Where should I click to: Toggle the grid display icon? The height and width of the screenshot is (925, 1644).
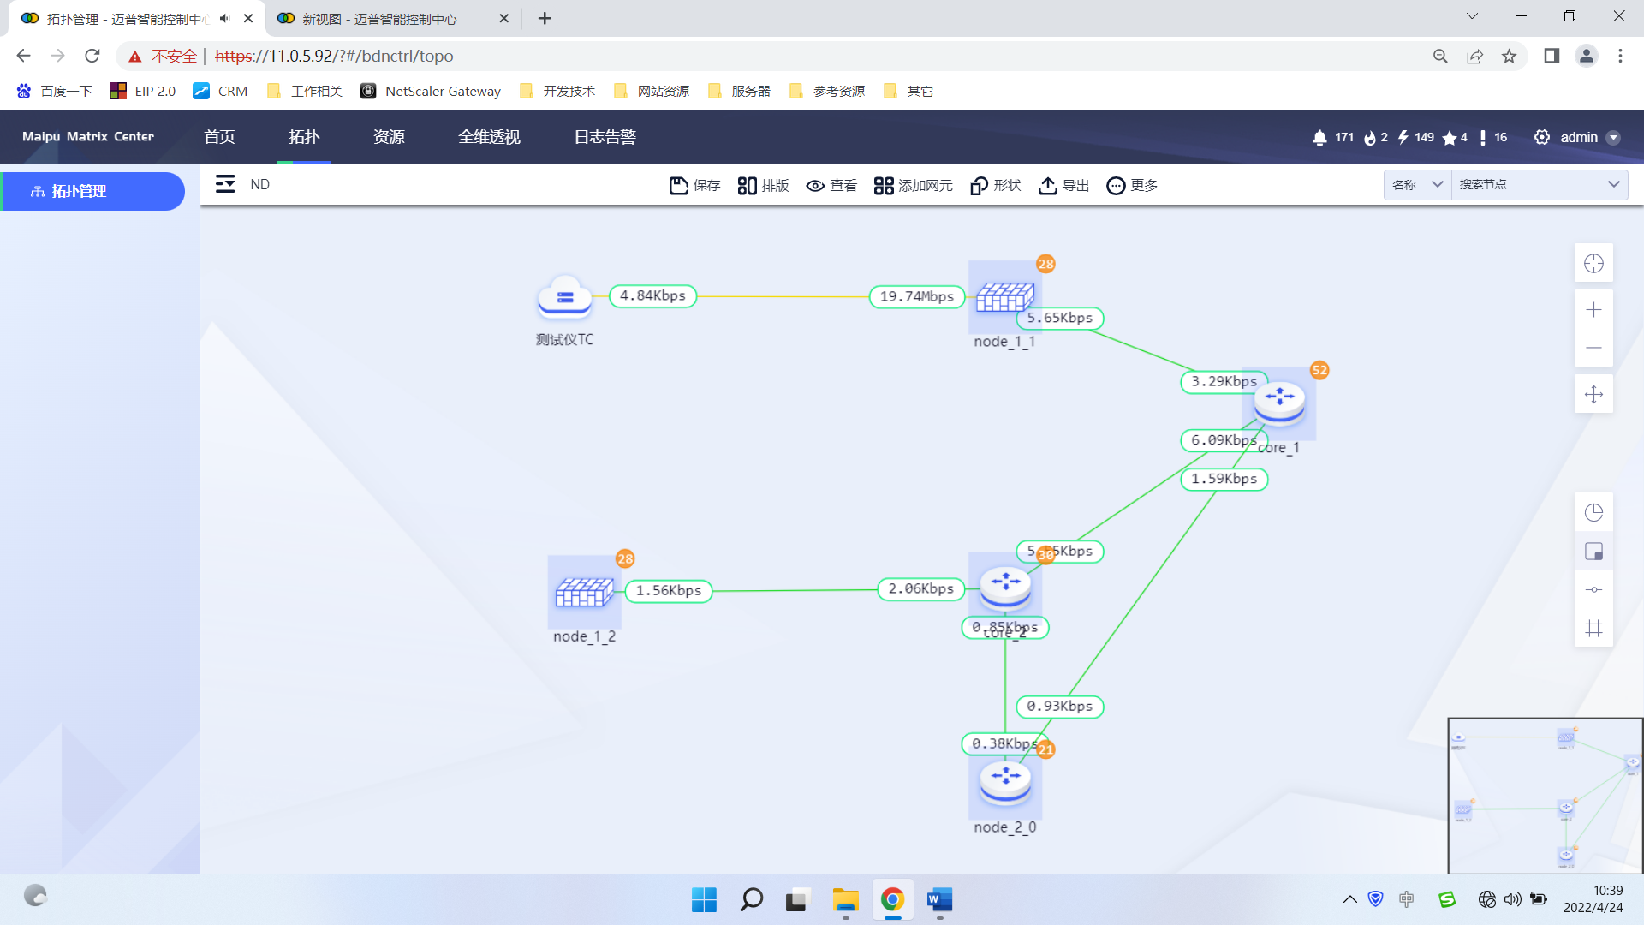(1593, 628)
